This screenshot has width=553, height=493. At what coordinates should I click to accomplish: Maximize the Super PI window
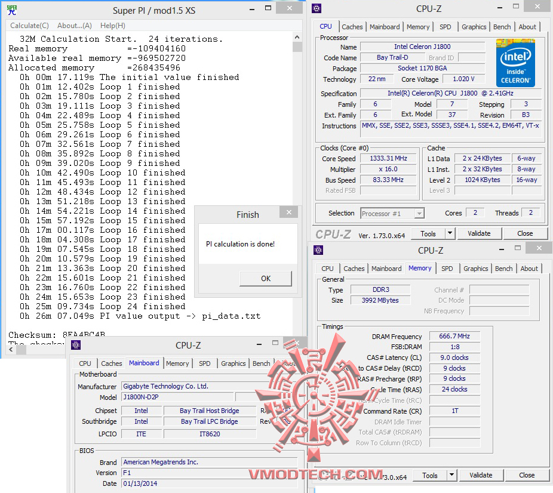[x=268, y=8]
